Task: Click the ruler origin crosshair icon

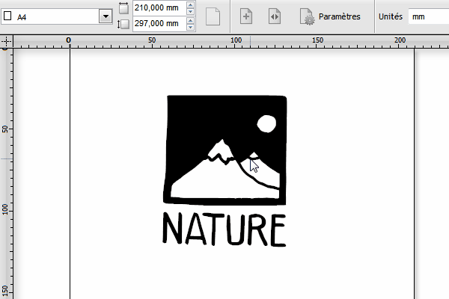Action: [6, 42]
